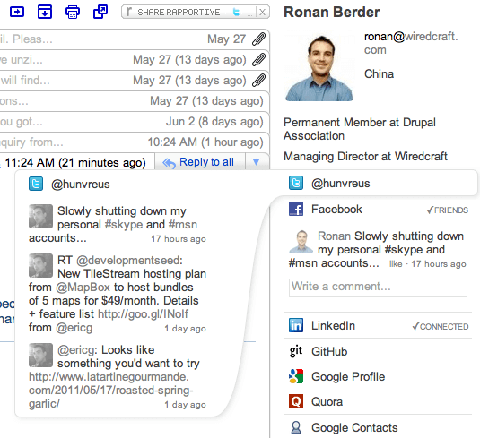Click the collapse-all downward arrow toolbar icon
This screenshot has width=480, height=438.
(45, 13)
